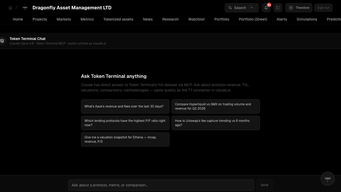Open the Metrics tab
The image size is (341, 192).
[87, 19]
